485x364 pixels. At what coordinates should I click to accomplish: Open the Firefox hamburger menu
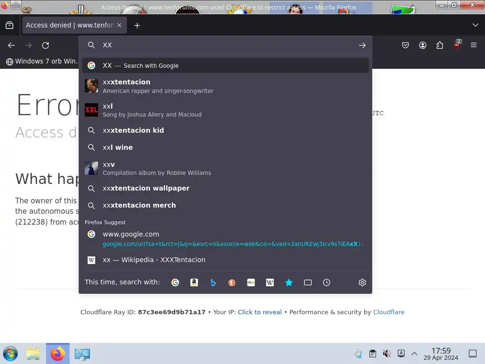474,45
